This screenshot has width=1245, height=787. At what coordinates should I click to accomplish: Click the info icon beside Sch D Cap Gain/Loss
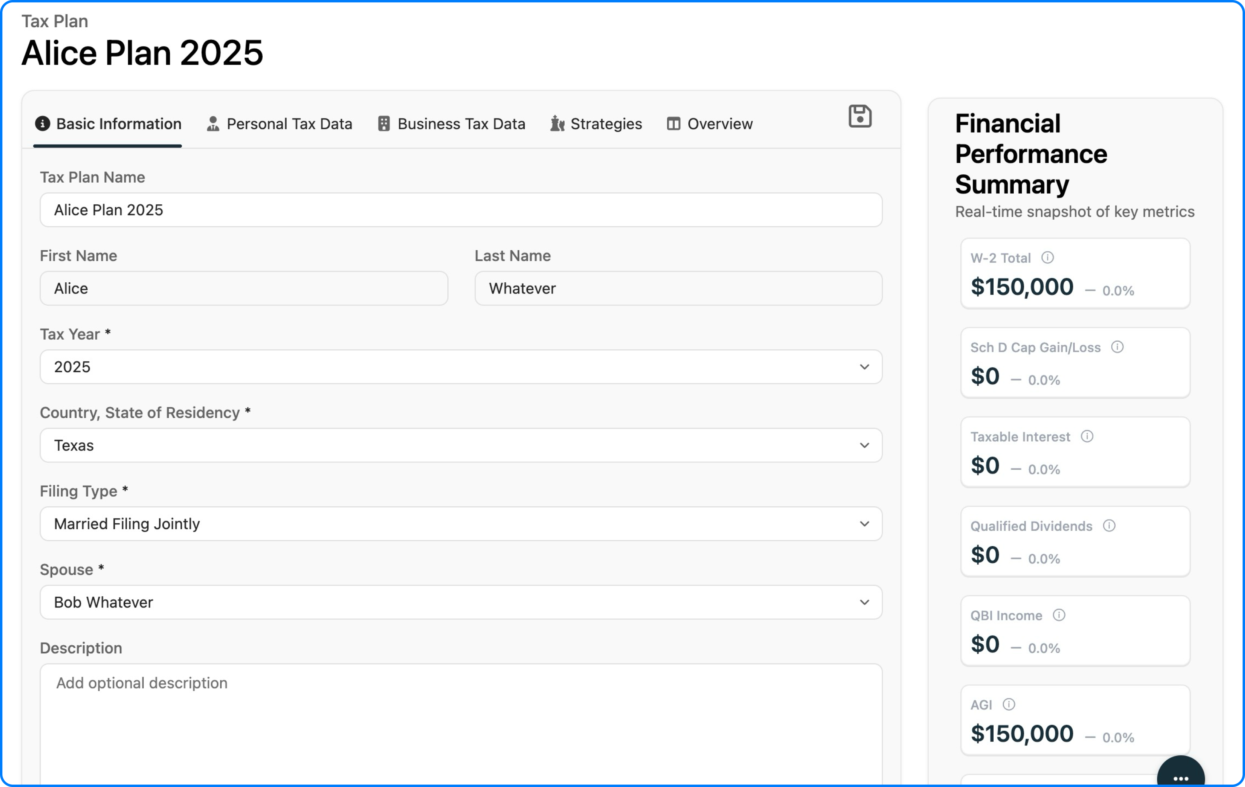1117,347
